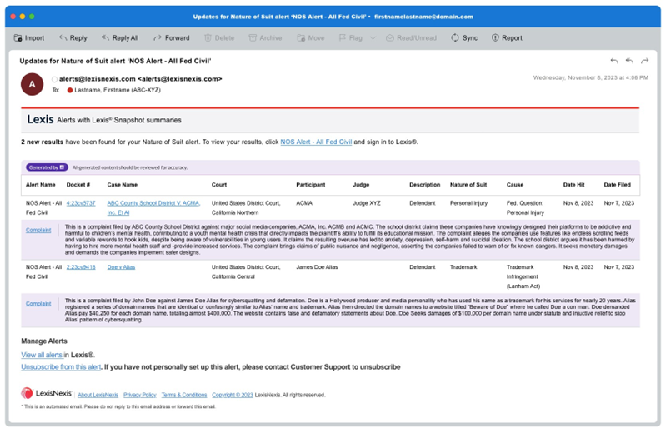Click the forward arrow icon in message header
Screen dimensions: 666x433
click(645, 61)
